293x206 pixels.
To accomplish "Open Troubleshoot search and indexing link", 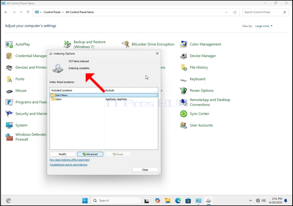I will [68, 165].
